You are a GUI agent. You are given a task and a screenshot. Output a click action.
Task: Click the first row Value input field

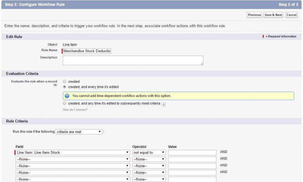pos(192,152)
